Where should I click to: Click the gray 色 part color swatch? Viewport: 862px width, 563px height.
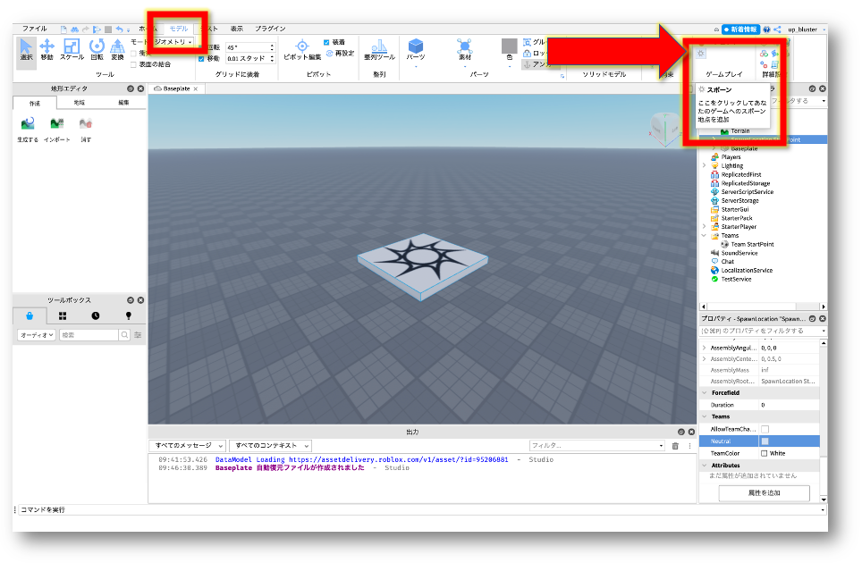509,46
